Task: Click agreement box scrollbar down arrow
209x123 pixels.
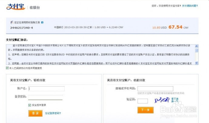Action: 197,63
